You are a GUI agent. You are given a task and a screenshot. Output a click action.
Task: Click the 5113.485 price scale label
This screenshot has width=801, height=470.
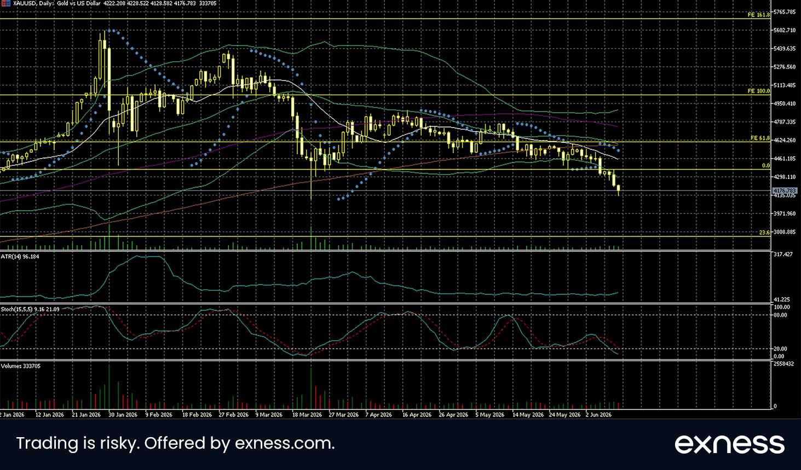(x=785, y=85)
